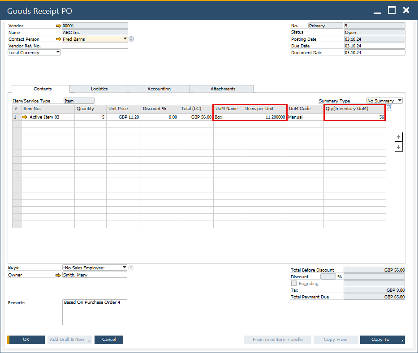Click buyer details round icon
The width and height of the screenshot is (418, 353).
click(x=131, y=268)
